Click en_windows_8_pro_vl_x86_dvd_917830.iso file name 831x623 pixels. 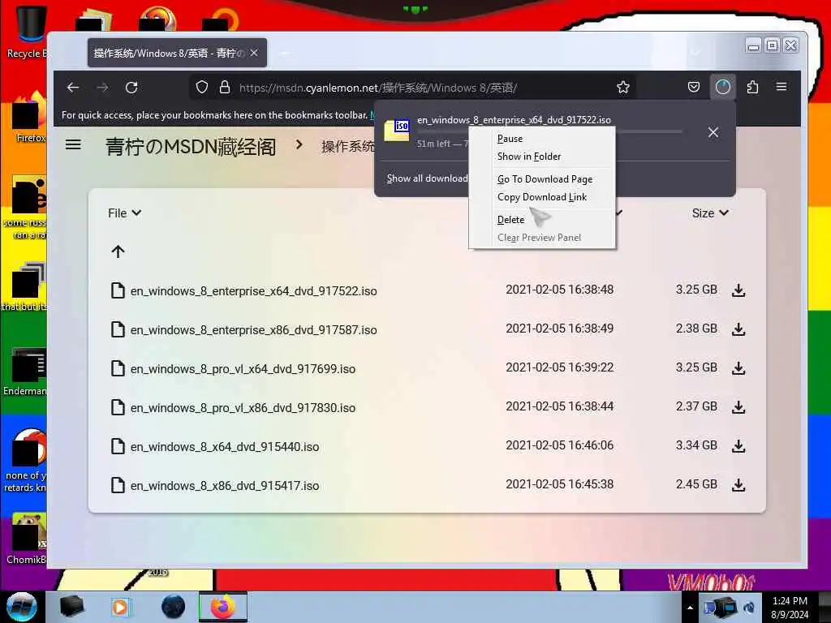[243, 408]
